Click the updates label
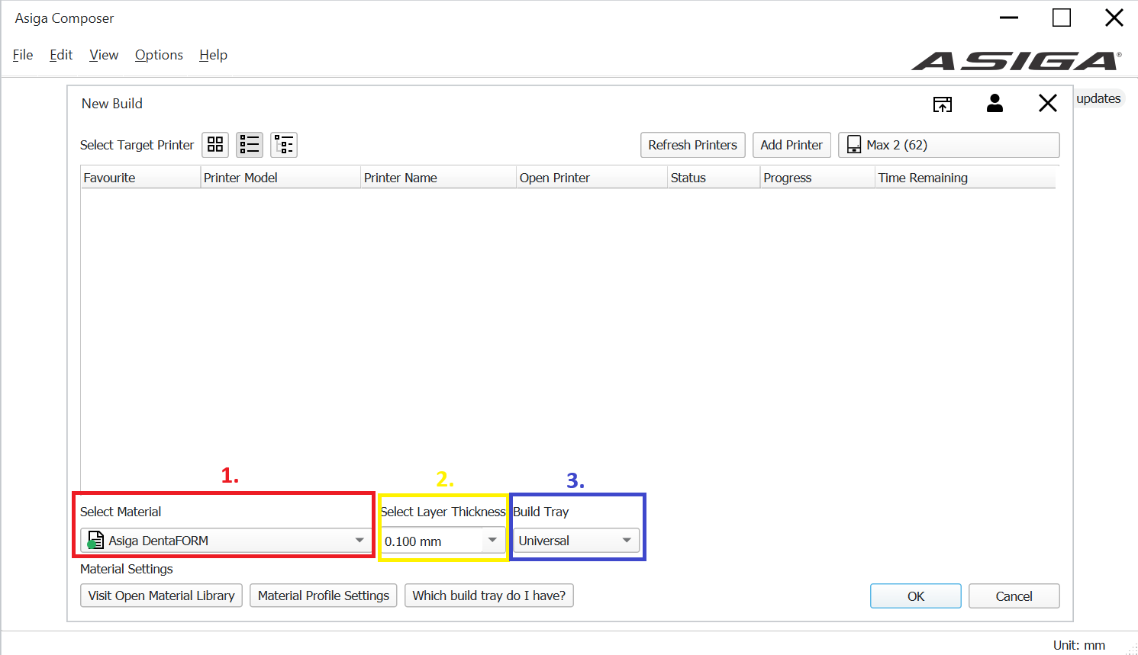This screenshot has height=655, width=1138. (x=1098, y=98)
